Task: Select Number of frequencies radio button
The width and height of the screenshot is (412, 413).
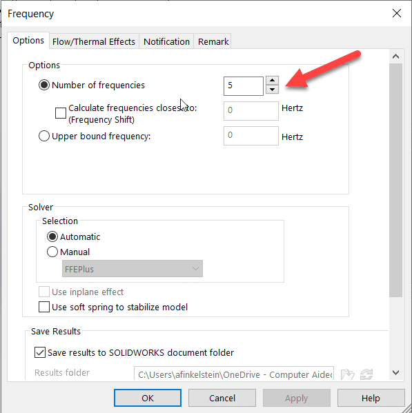Action: (x=44, y=85)
